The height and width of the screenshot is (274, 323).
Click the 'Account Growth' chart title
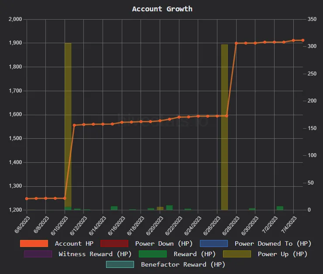pyautogui.click(x=162, y=9)
